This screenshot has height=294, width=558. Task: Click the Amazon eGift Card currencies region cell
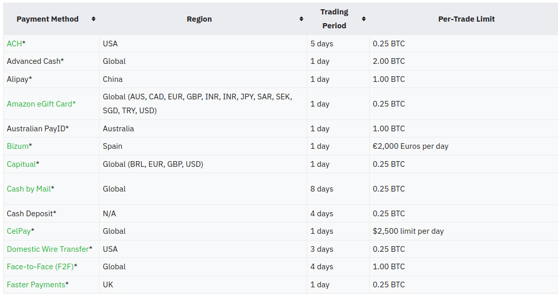click(203, 104)
